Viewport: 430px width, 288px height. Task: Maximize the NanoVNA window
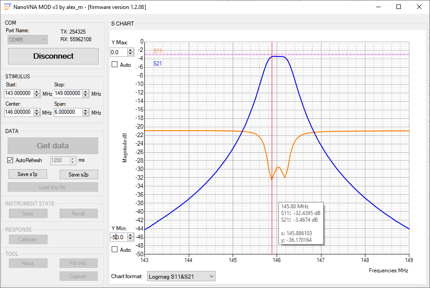[399, 7]
